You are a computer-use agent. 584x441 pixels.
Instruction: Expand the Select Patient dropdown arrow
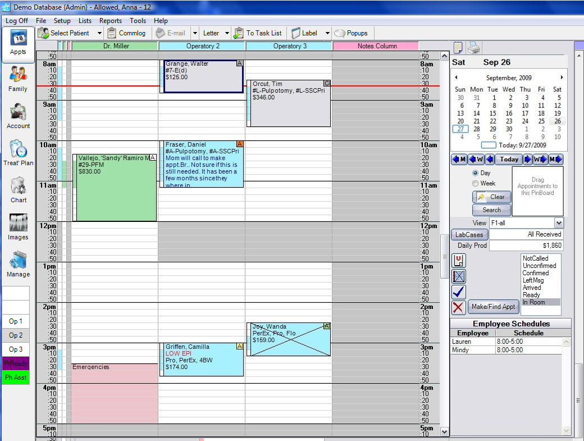[x=100, y=33]
